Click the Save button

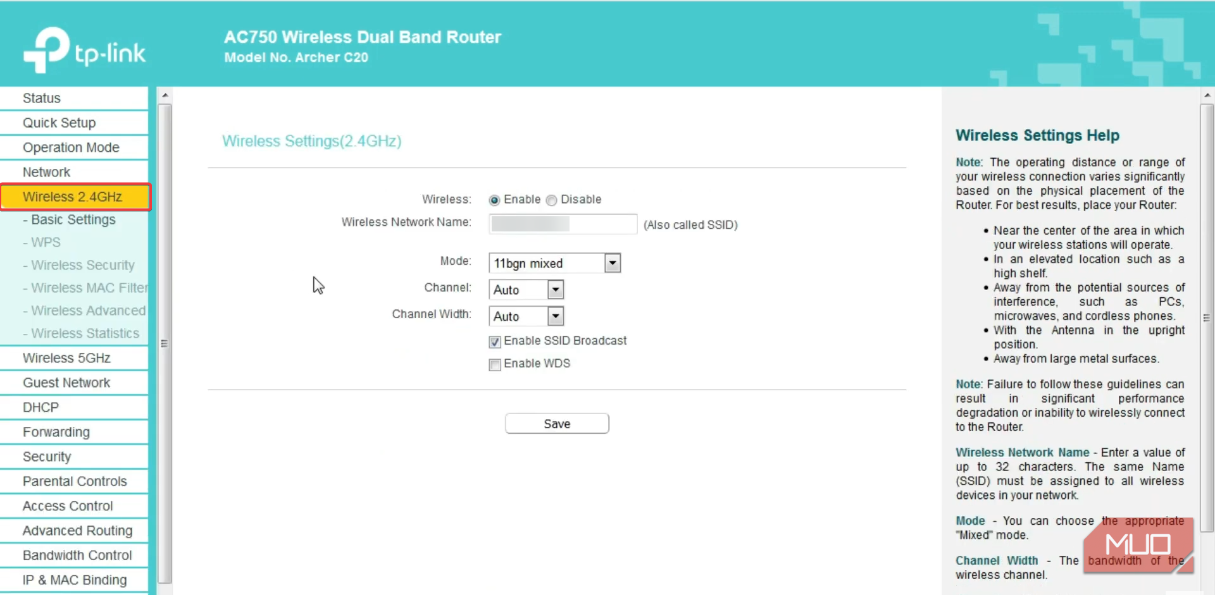tap(557, 424)
